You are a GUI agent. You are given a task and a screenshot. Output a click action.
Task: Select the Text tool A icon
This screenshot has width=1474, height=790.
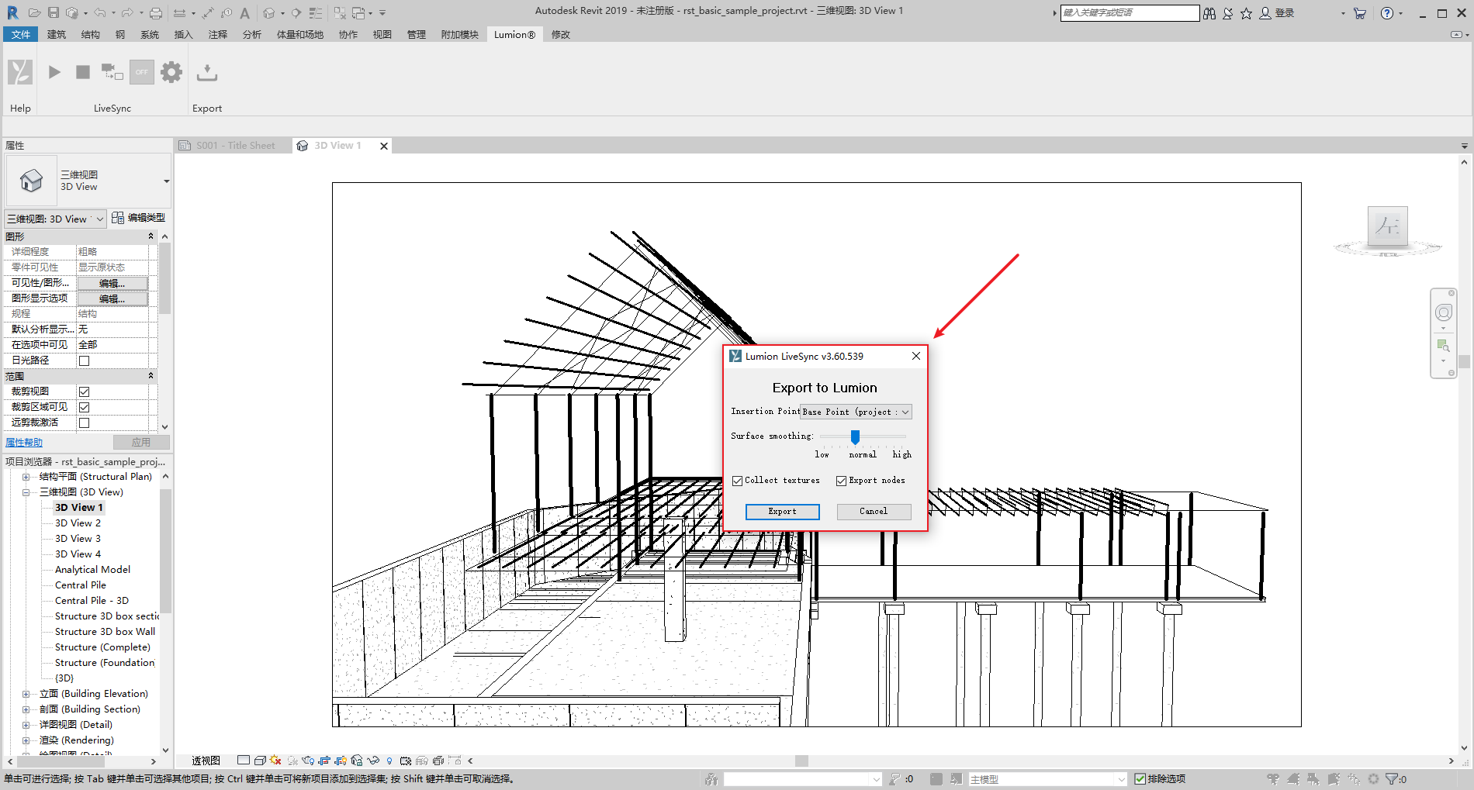(x=244, y=12)
